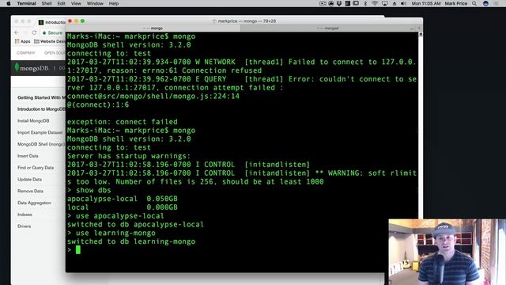The width and height of the screenshot is (506, 285).
Task: Open the Shell menu
Action: click(47, 3)
